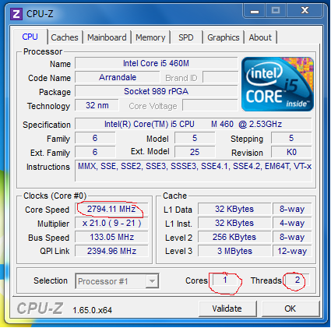Go to the SPD tab
Image resolution: width=331 pixels, height=328 pixels.
click(186, 37)
